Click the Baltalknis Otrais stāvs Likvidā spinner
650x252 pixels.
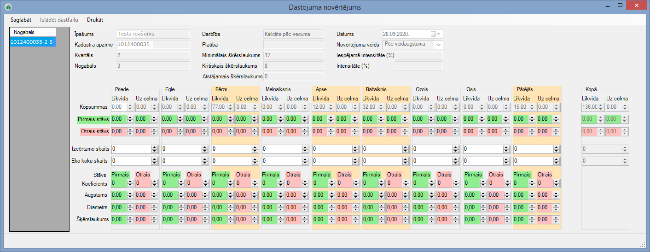point(370,131)
